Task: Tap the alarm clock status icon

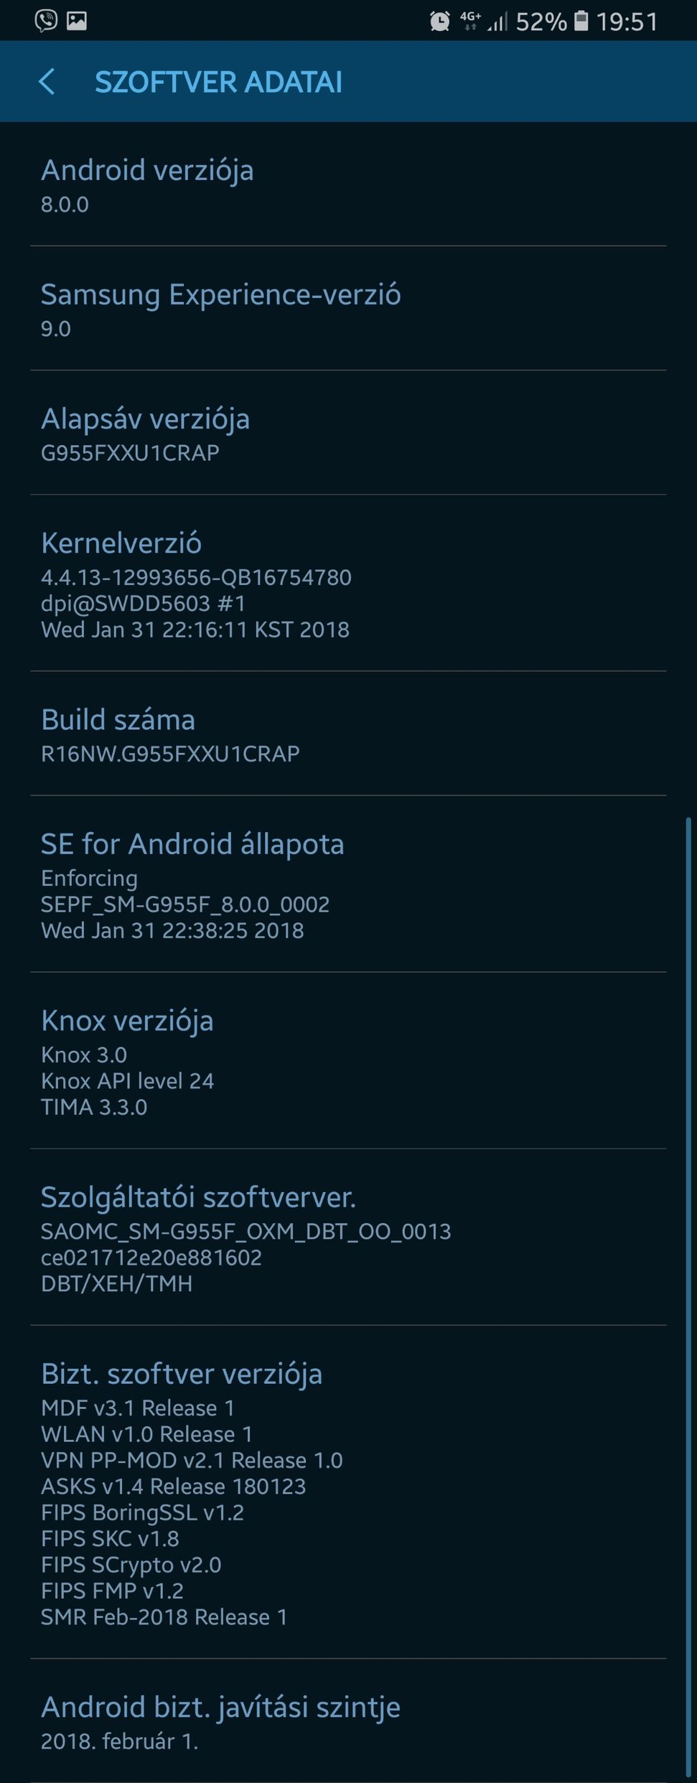Action: point(439,22)
